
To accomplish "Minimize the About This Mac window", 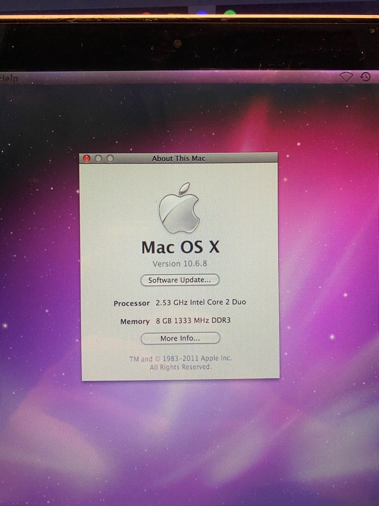I will [98, 158].
